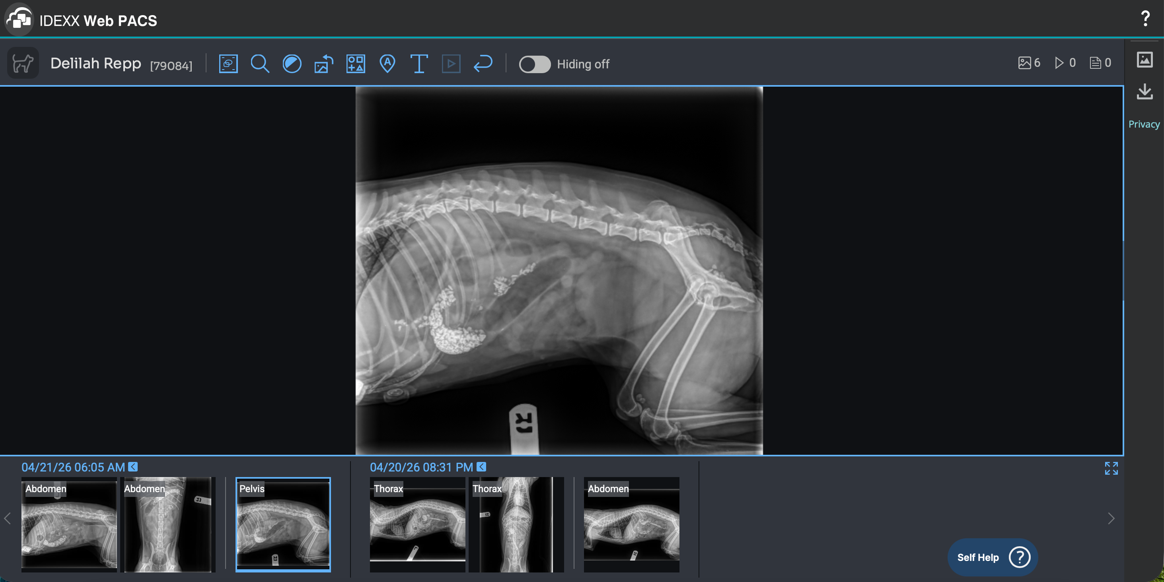Open the first Abdomen lateral thumbnail

click(69, 525)
